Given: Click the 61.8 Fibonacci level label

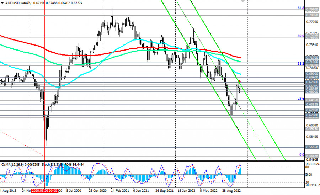Looking at the screenshot, I should pos(300,8).
